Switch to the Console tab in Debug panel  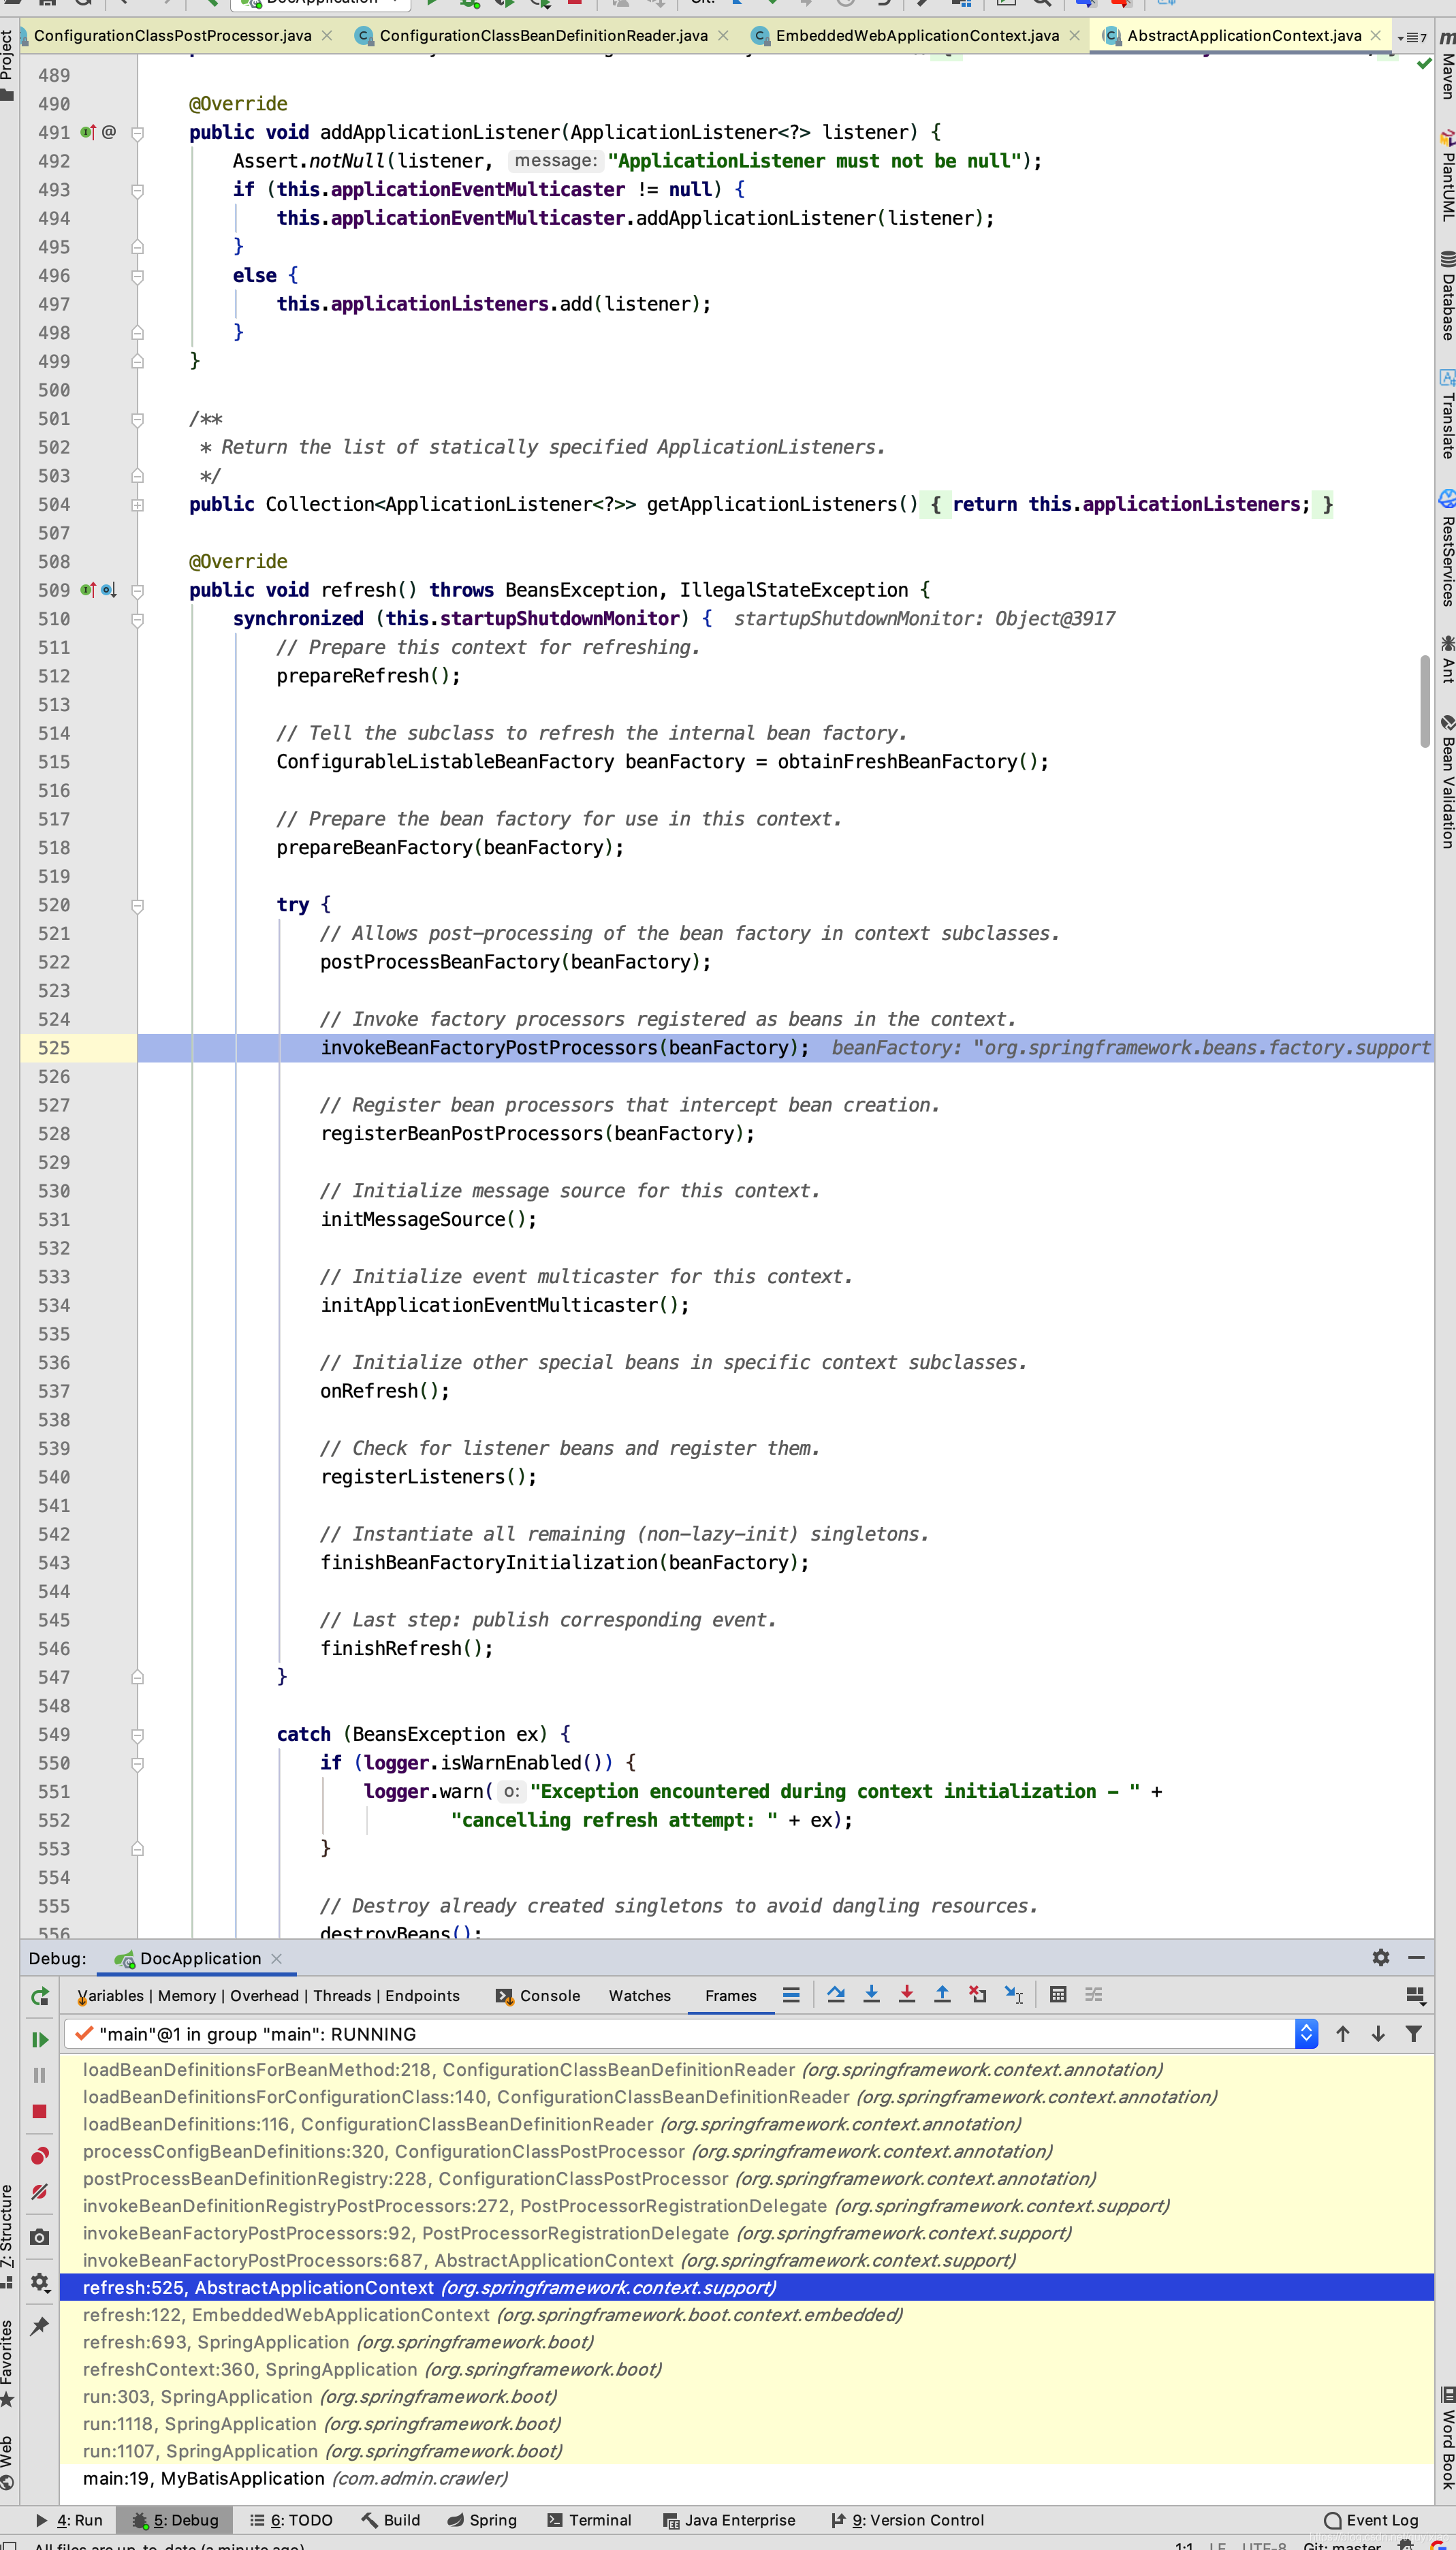(538, 1996)
